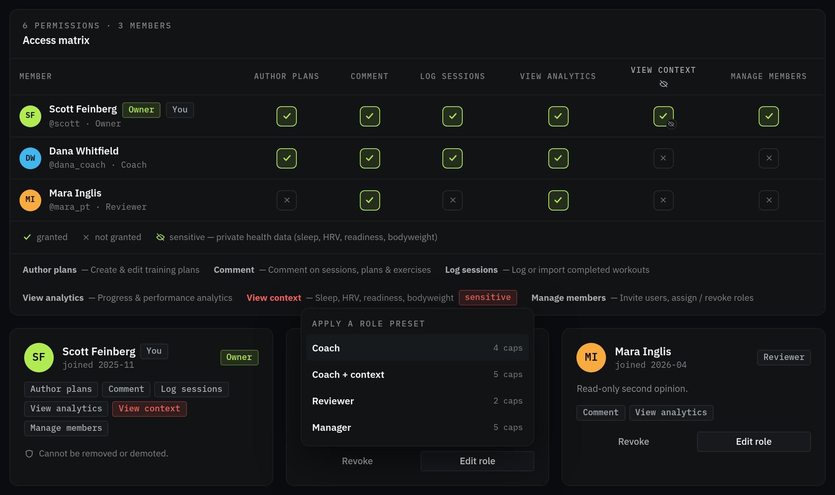Viewport: 835px width, 495px height.
Task: Click the View analytics chip in Scott's card
Action: coord(66,409)
